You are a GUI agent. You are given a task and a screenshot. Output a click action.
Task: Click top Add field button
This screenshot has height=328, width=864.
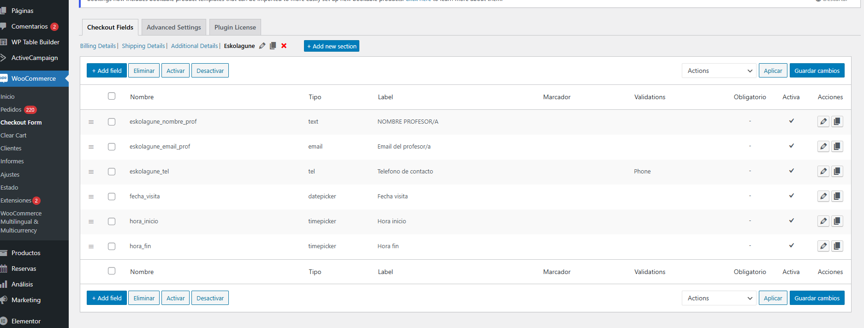pos(107,71)
